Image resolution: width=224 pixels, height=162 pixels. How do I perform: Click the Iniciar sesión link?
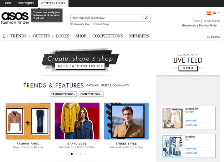pyautogui.click(x=212, y=21)
